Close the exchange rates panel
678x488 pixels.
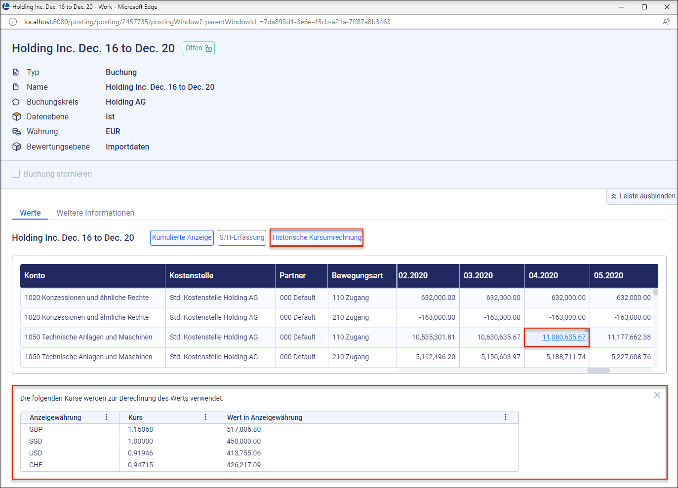tap(657, 395)
